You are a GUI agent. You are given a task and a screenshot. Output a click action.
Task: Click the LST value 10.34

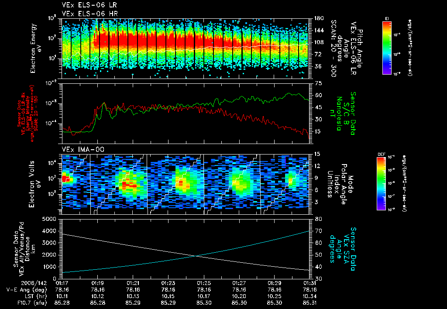309,296
